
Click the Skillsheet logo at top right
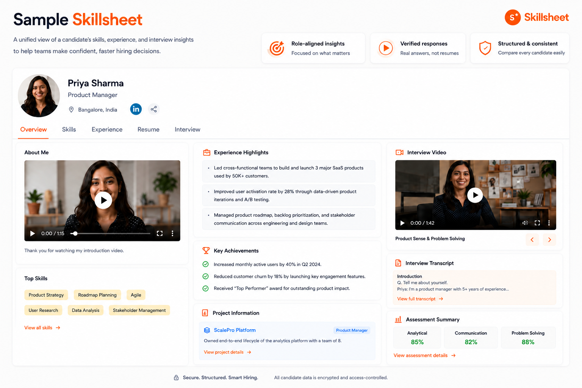(x=537, y=17)
